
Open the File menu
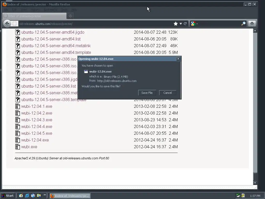pyautogui.click(x=6, y=10)
